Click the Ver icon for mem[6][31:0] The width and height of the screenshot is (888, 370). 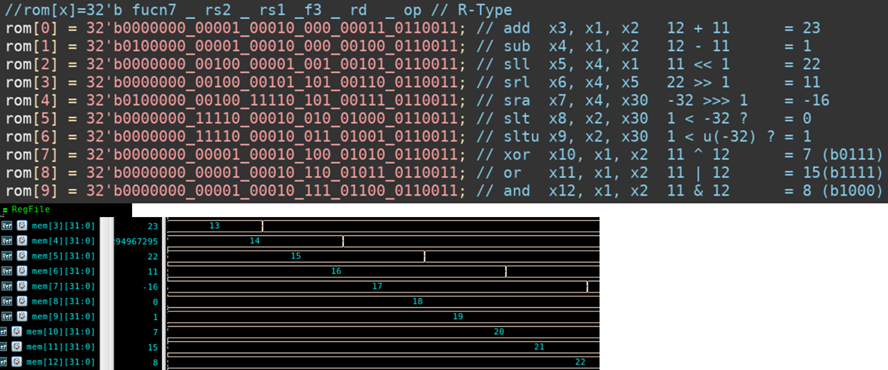7,271
